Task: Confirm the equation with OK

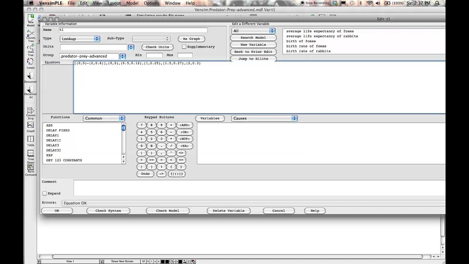Action: [x=57, y=210]
